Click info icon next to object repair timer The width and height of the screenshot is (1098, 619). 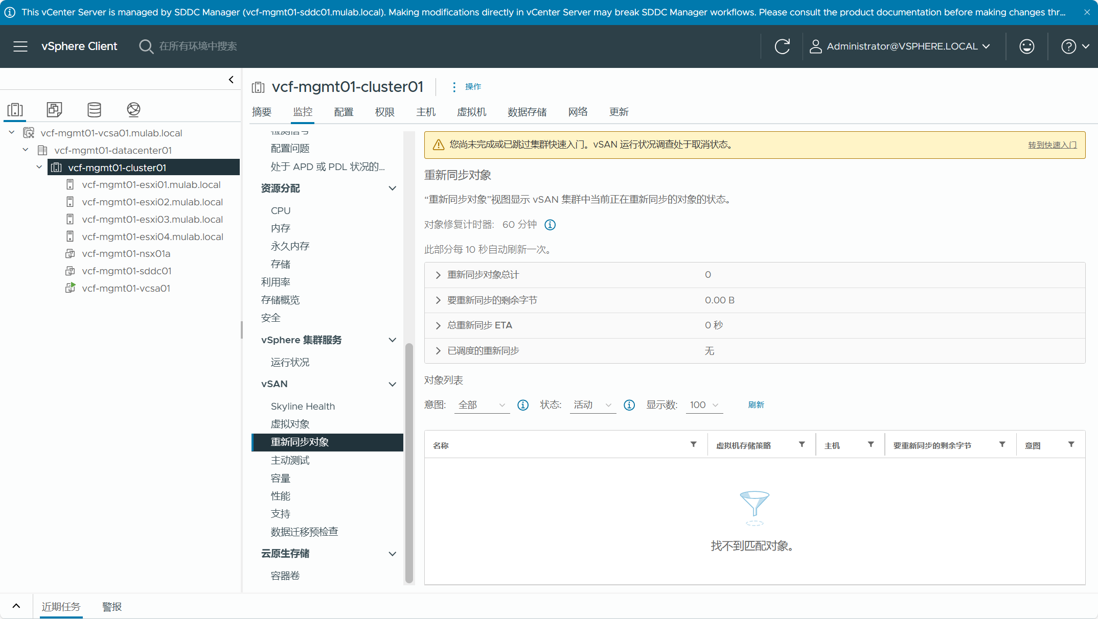550,225
